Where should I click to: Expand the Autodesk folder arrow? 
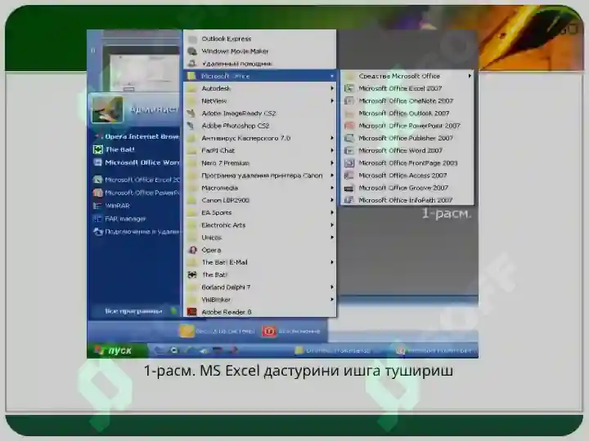tap(332, 88)
